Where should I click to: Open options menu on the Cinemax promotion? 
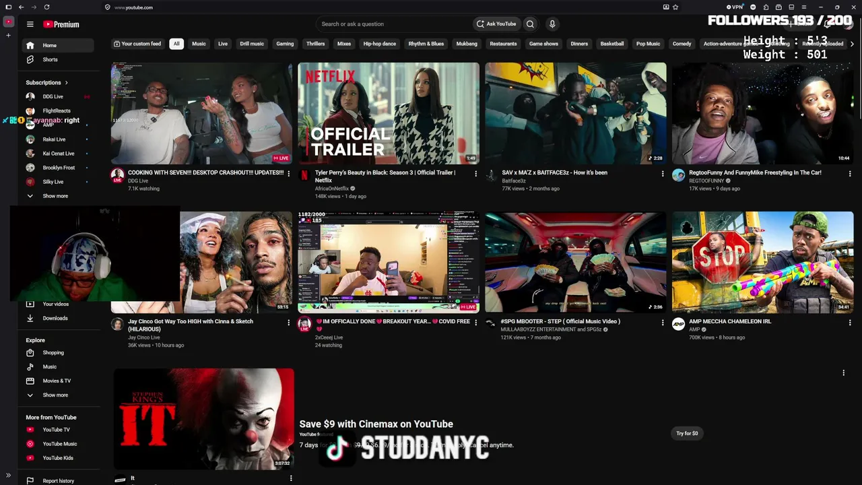pos(843,373)
